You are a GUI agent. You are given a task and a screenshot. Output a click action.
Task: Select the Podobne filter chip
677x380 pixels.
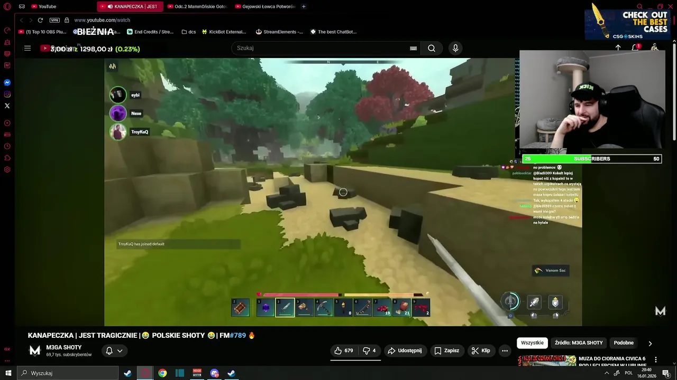click(624, 343)
